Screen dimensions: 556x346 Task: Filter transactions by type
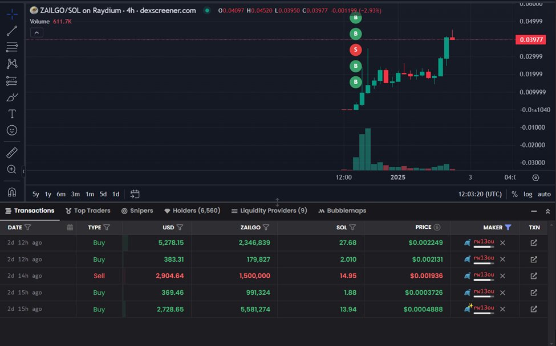coord(107,227)
